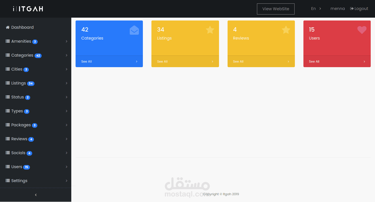This screenshot has height=202, width=375.
Task: Click the Listings count badge 34
Action: 31,84
